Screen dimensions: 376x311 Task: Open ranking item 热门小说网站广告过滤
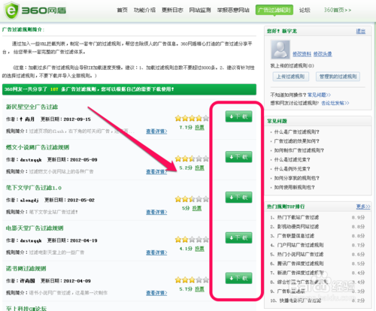300,255
